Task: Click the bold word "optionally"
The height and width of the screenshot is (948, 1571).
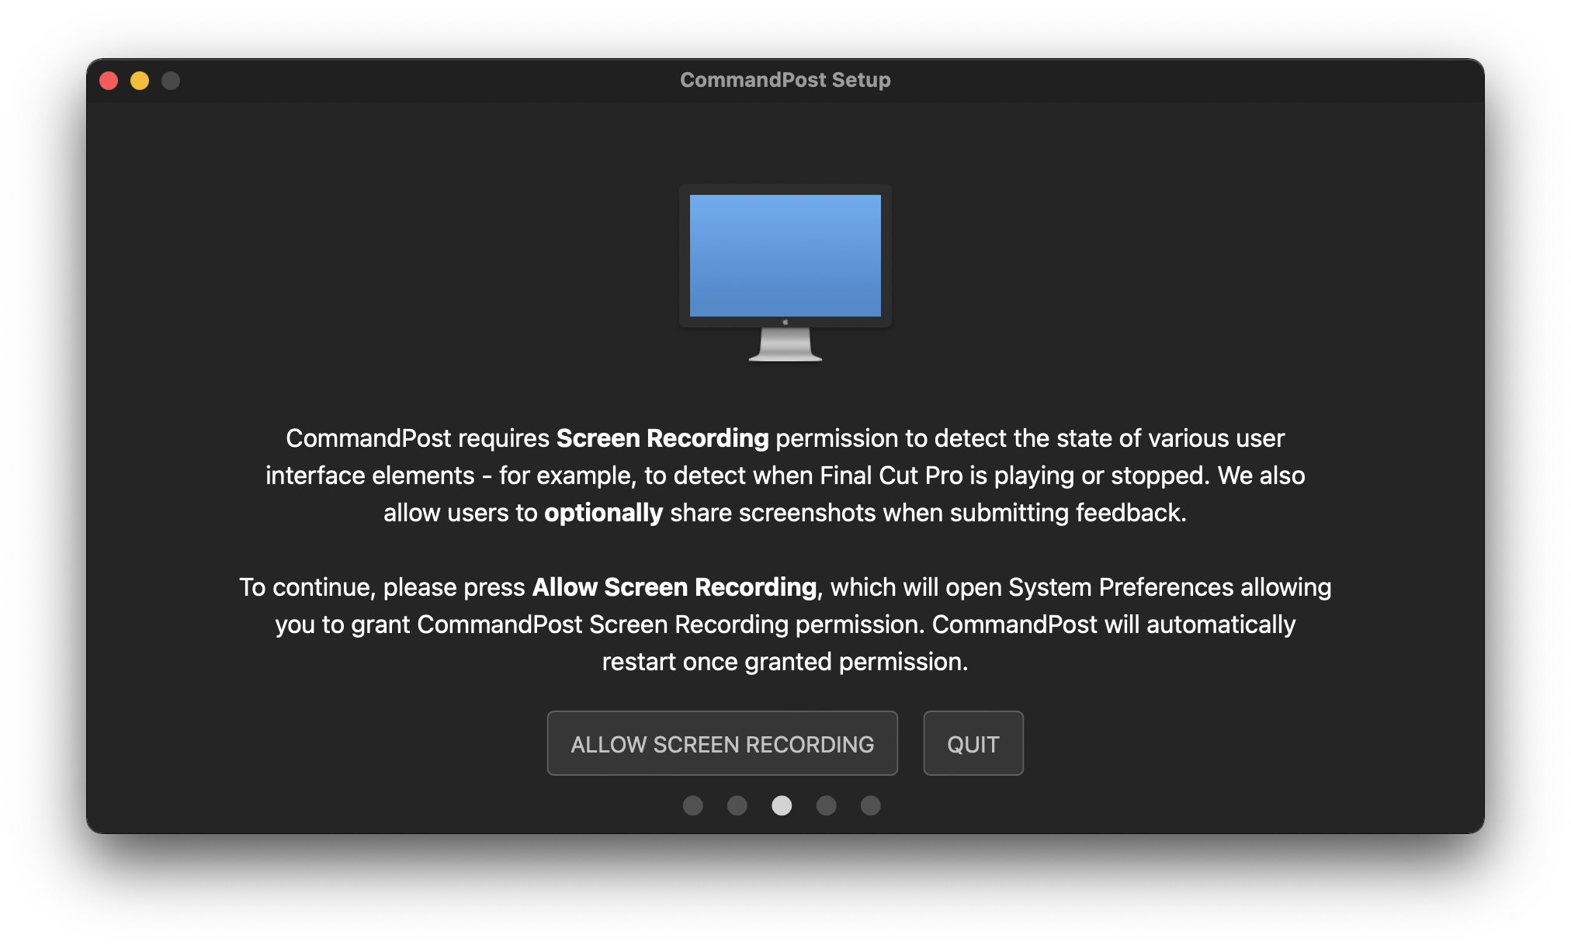Action: point(603,513)
